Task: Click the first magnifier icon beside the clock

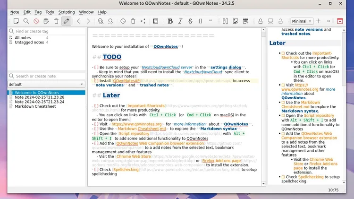Action: click(x=101, y=21)
